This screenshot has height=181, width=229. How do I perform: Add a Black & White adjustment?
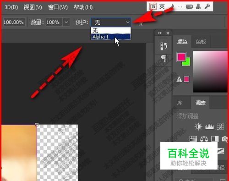point(215,139)
